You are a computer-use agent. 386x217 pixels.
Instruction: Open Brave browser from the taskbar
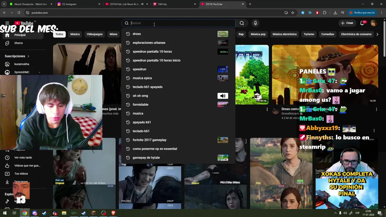[113, 213]
